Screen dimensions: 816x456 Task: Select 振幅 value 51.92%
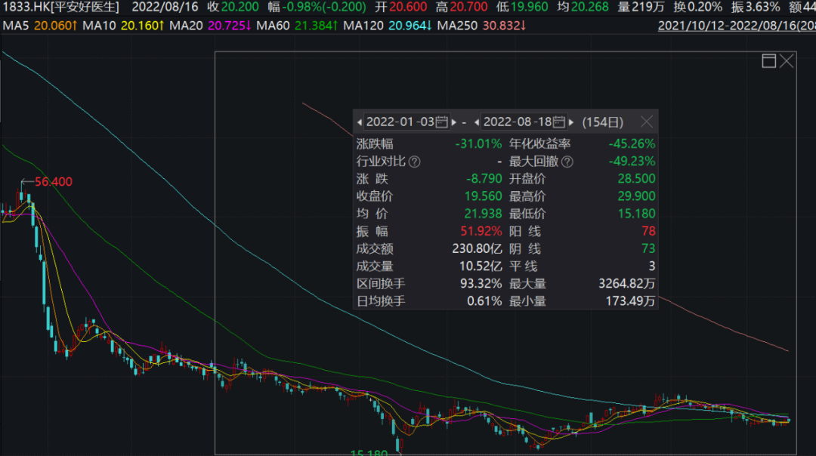click(x=481, y=231)
